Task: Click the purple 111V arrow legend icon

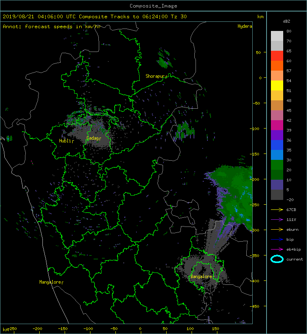Action: [277, 220]
